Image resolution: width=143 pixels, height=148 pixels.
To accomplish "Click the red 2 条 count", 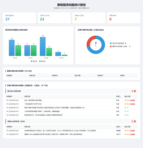I will [134, 121].
